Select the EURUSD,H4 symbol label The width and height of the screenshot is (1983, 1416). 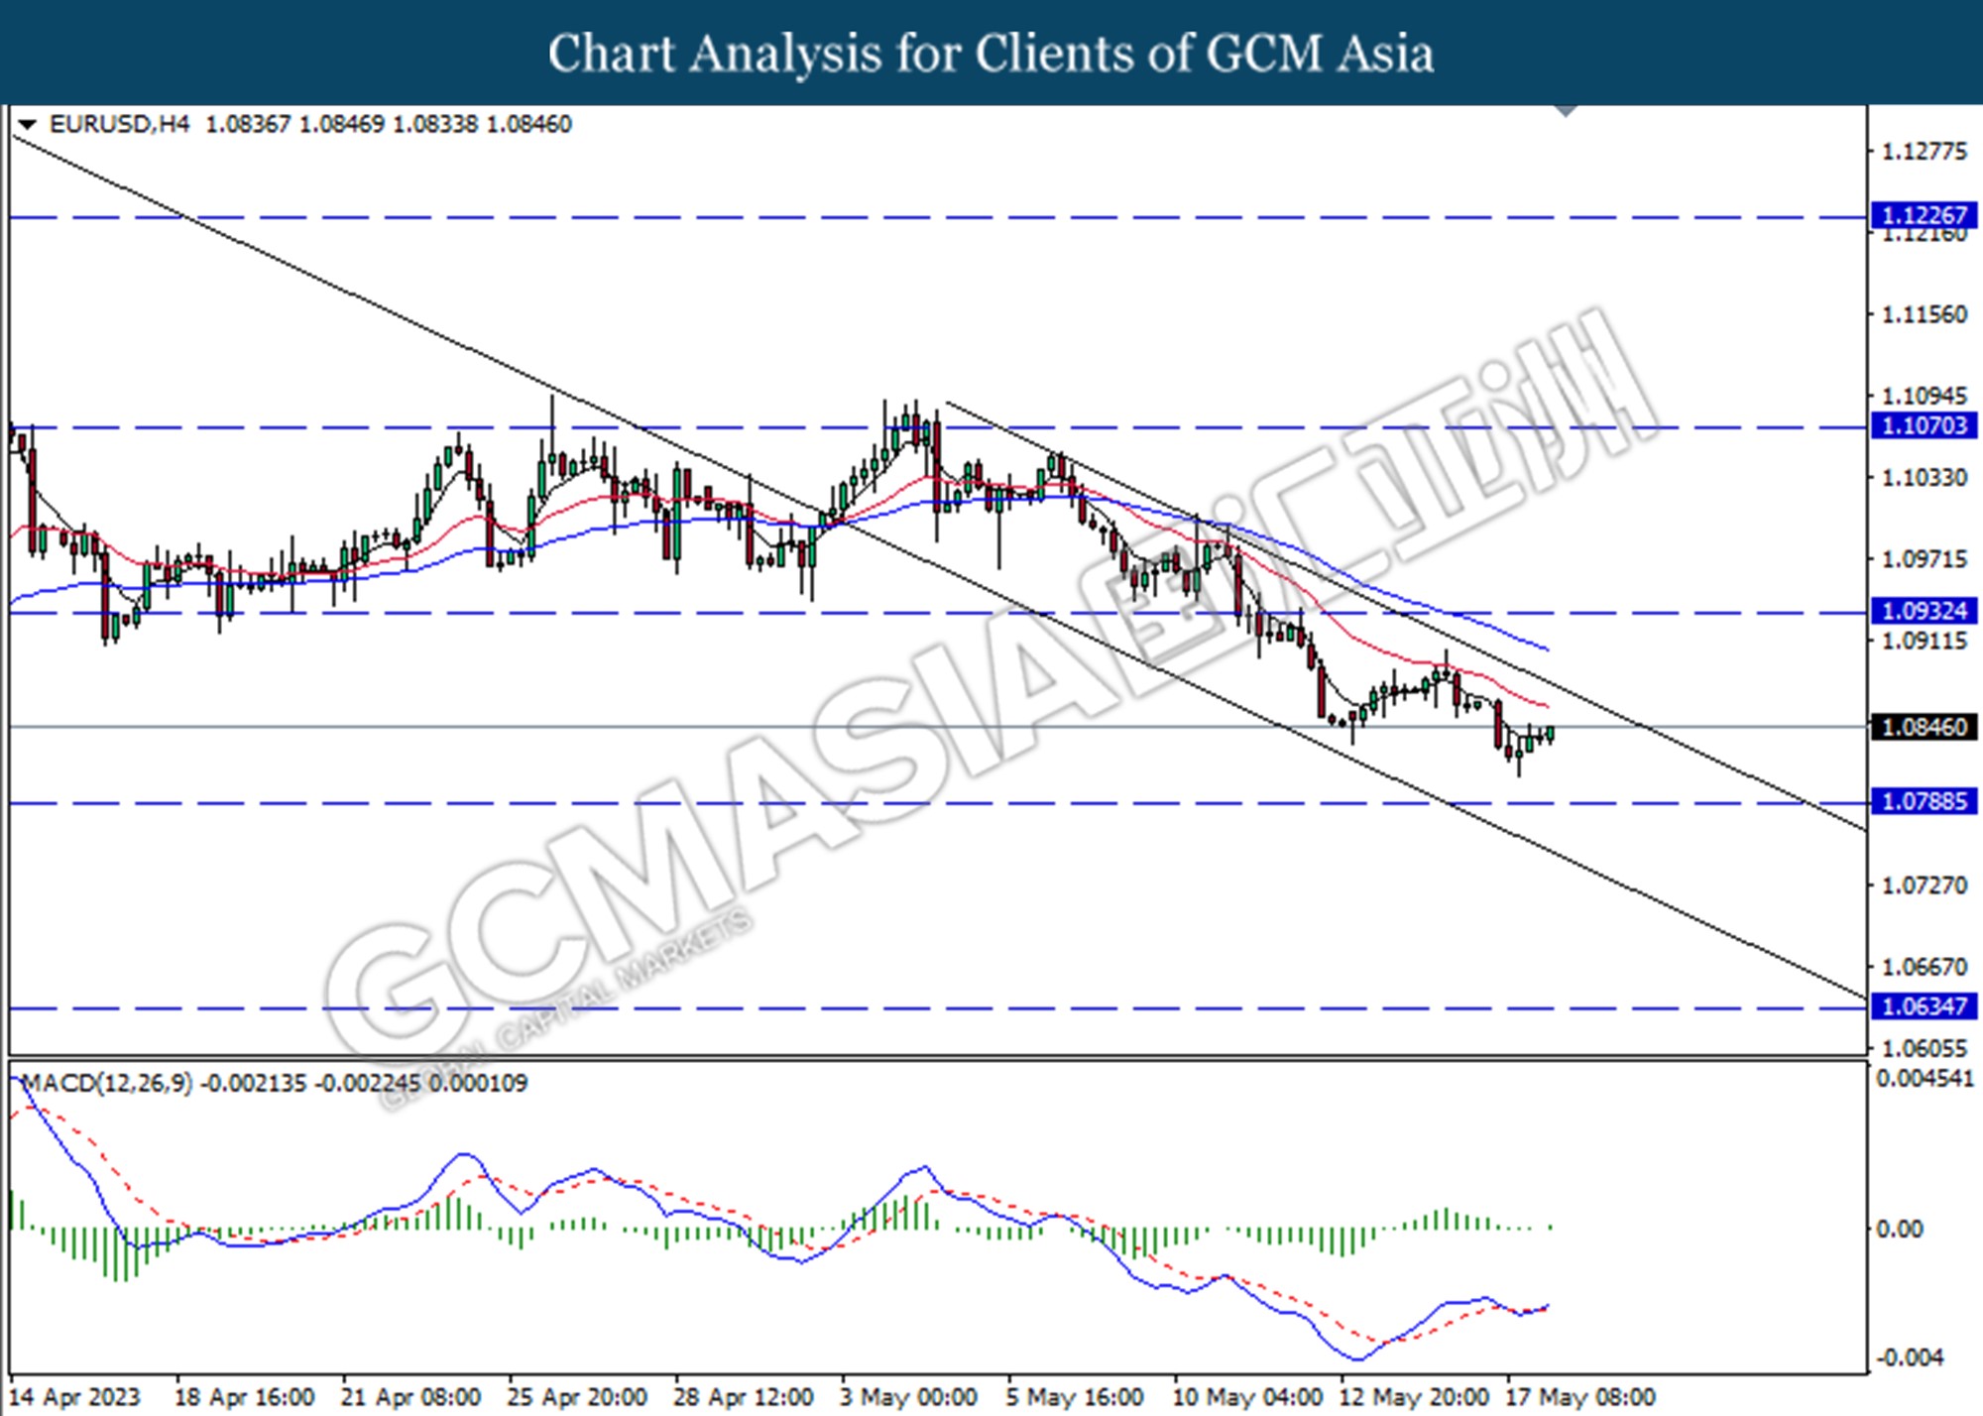click(118, 124)
